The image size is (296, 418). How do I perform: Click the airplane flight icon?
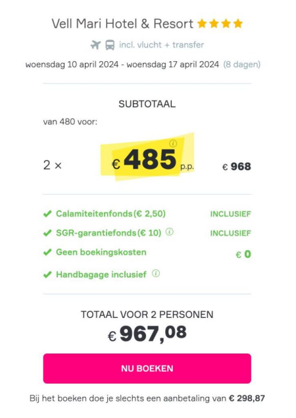[x=95, y=45]
